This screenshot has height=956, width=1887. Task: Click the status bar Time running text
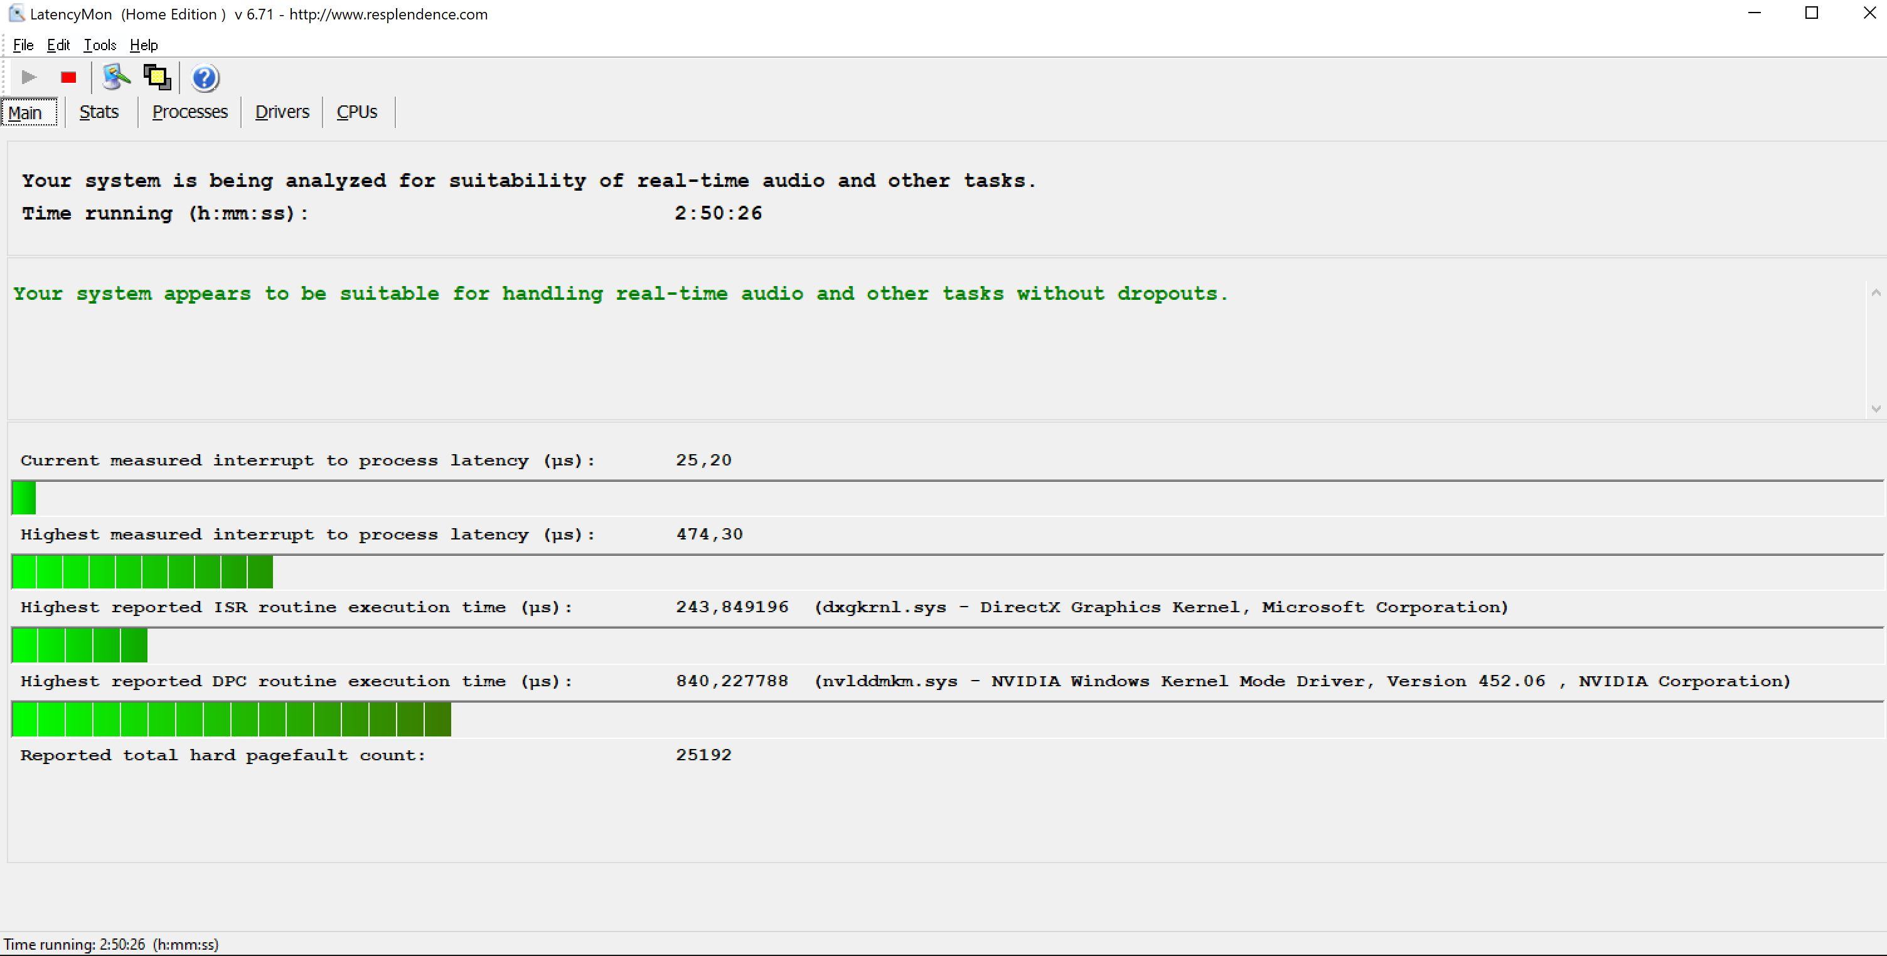click(111, 945)
